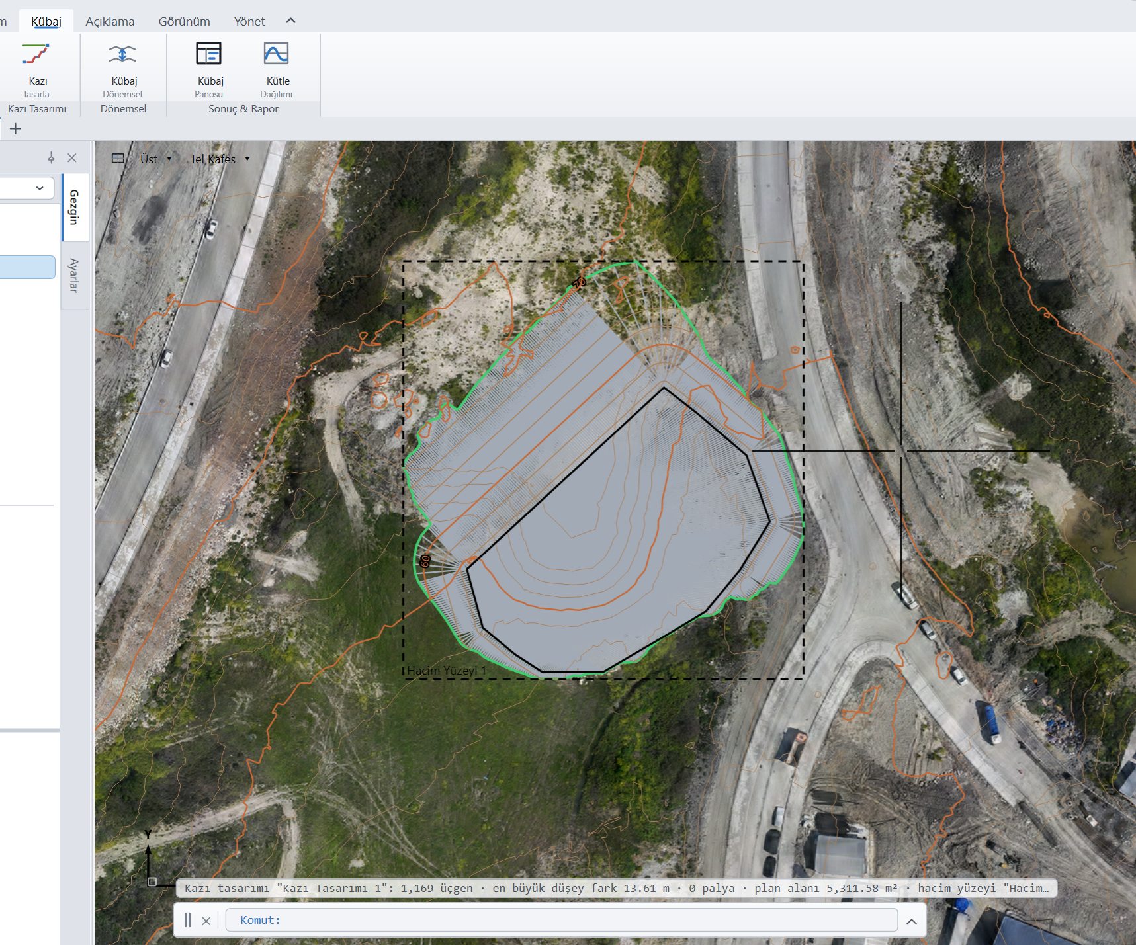Image resolution: width=1136 pixels, height=945 pixels.
Task: Select the Ayarlar vertical side tab
Action: [74, 275]
